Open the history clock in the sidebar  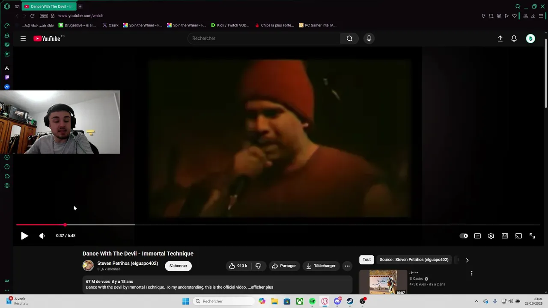coord(7,167)
